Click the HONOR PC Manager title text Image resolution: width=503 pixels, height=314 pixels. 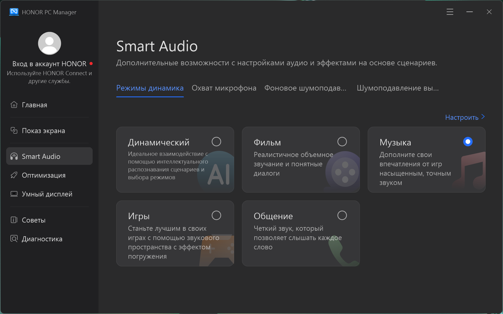(x=49, y=12)
